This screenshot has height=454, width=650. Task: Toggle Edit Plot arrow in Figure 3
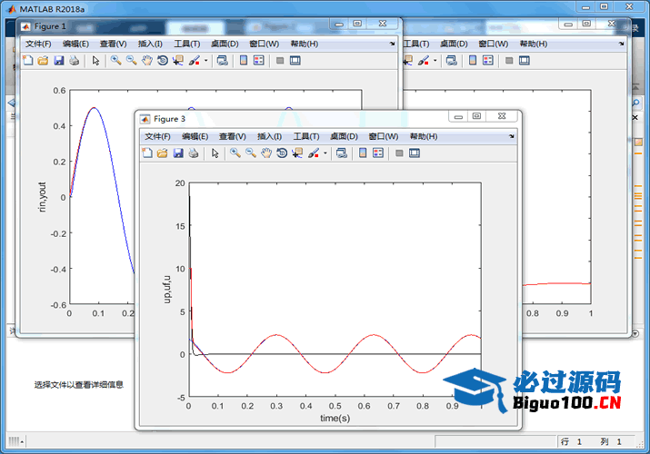[x=215, y=153]
